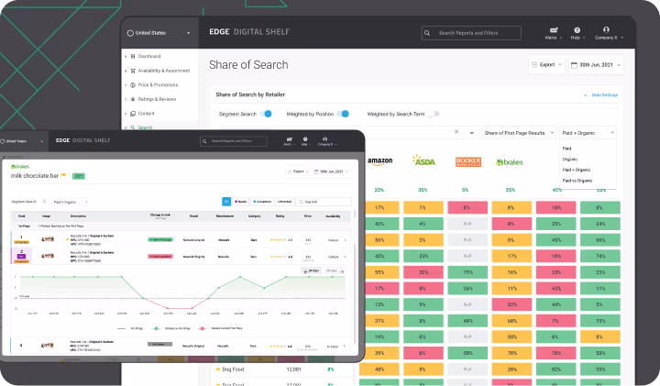Open Dashboard from the sidebar

click(x=149, y=56)
